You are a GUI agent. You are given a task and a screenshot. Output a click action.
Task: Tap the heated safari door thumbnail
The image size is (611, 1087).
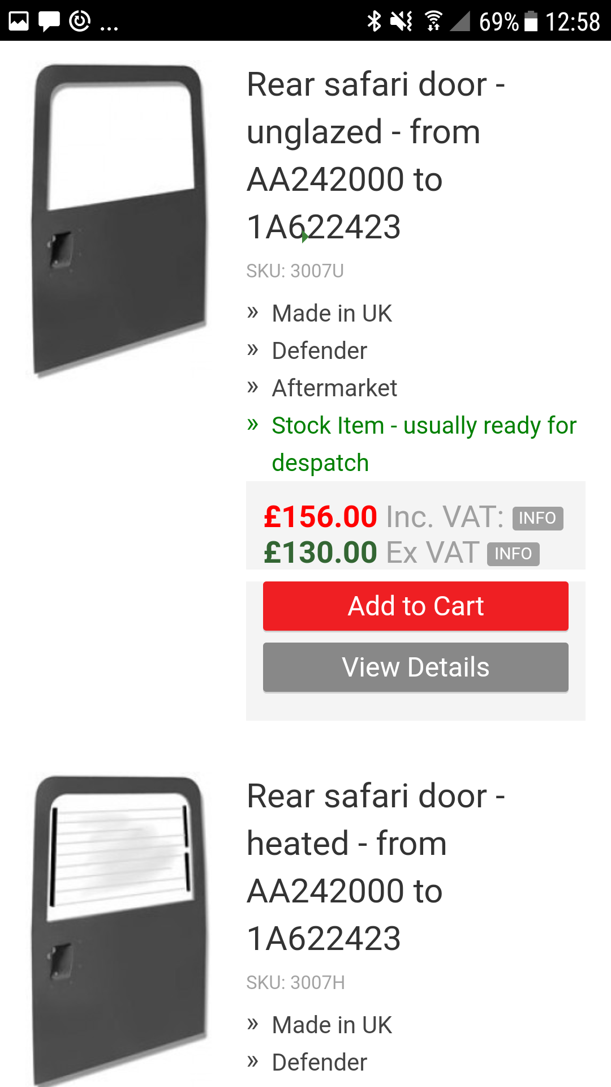(118, 928)
